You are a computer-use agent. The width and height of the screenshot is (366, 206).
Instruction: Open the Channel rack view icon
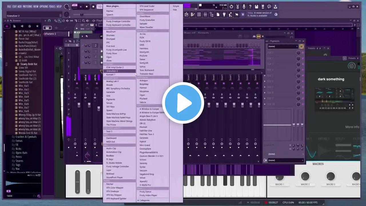(199, 14)
